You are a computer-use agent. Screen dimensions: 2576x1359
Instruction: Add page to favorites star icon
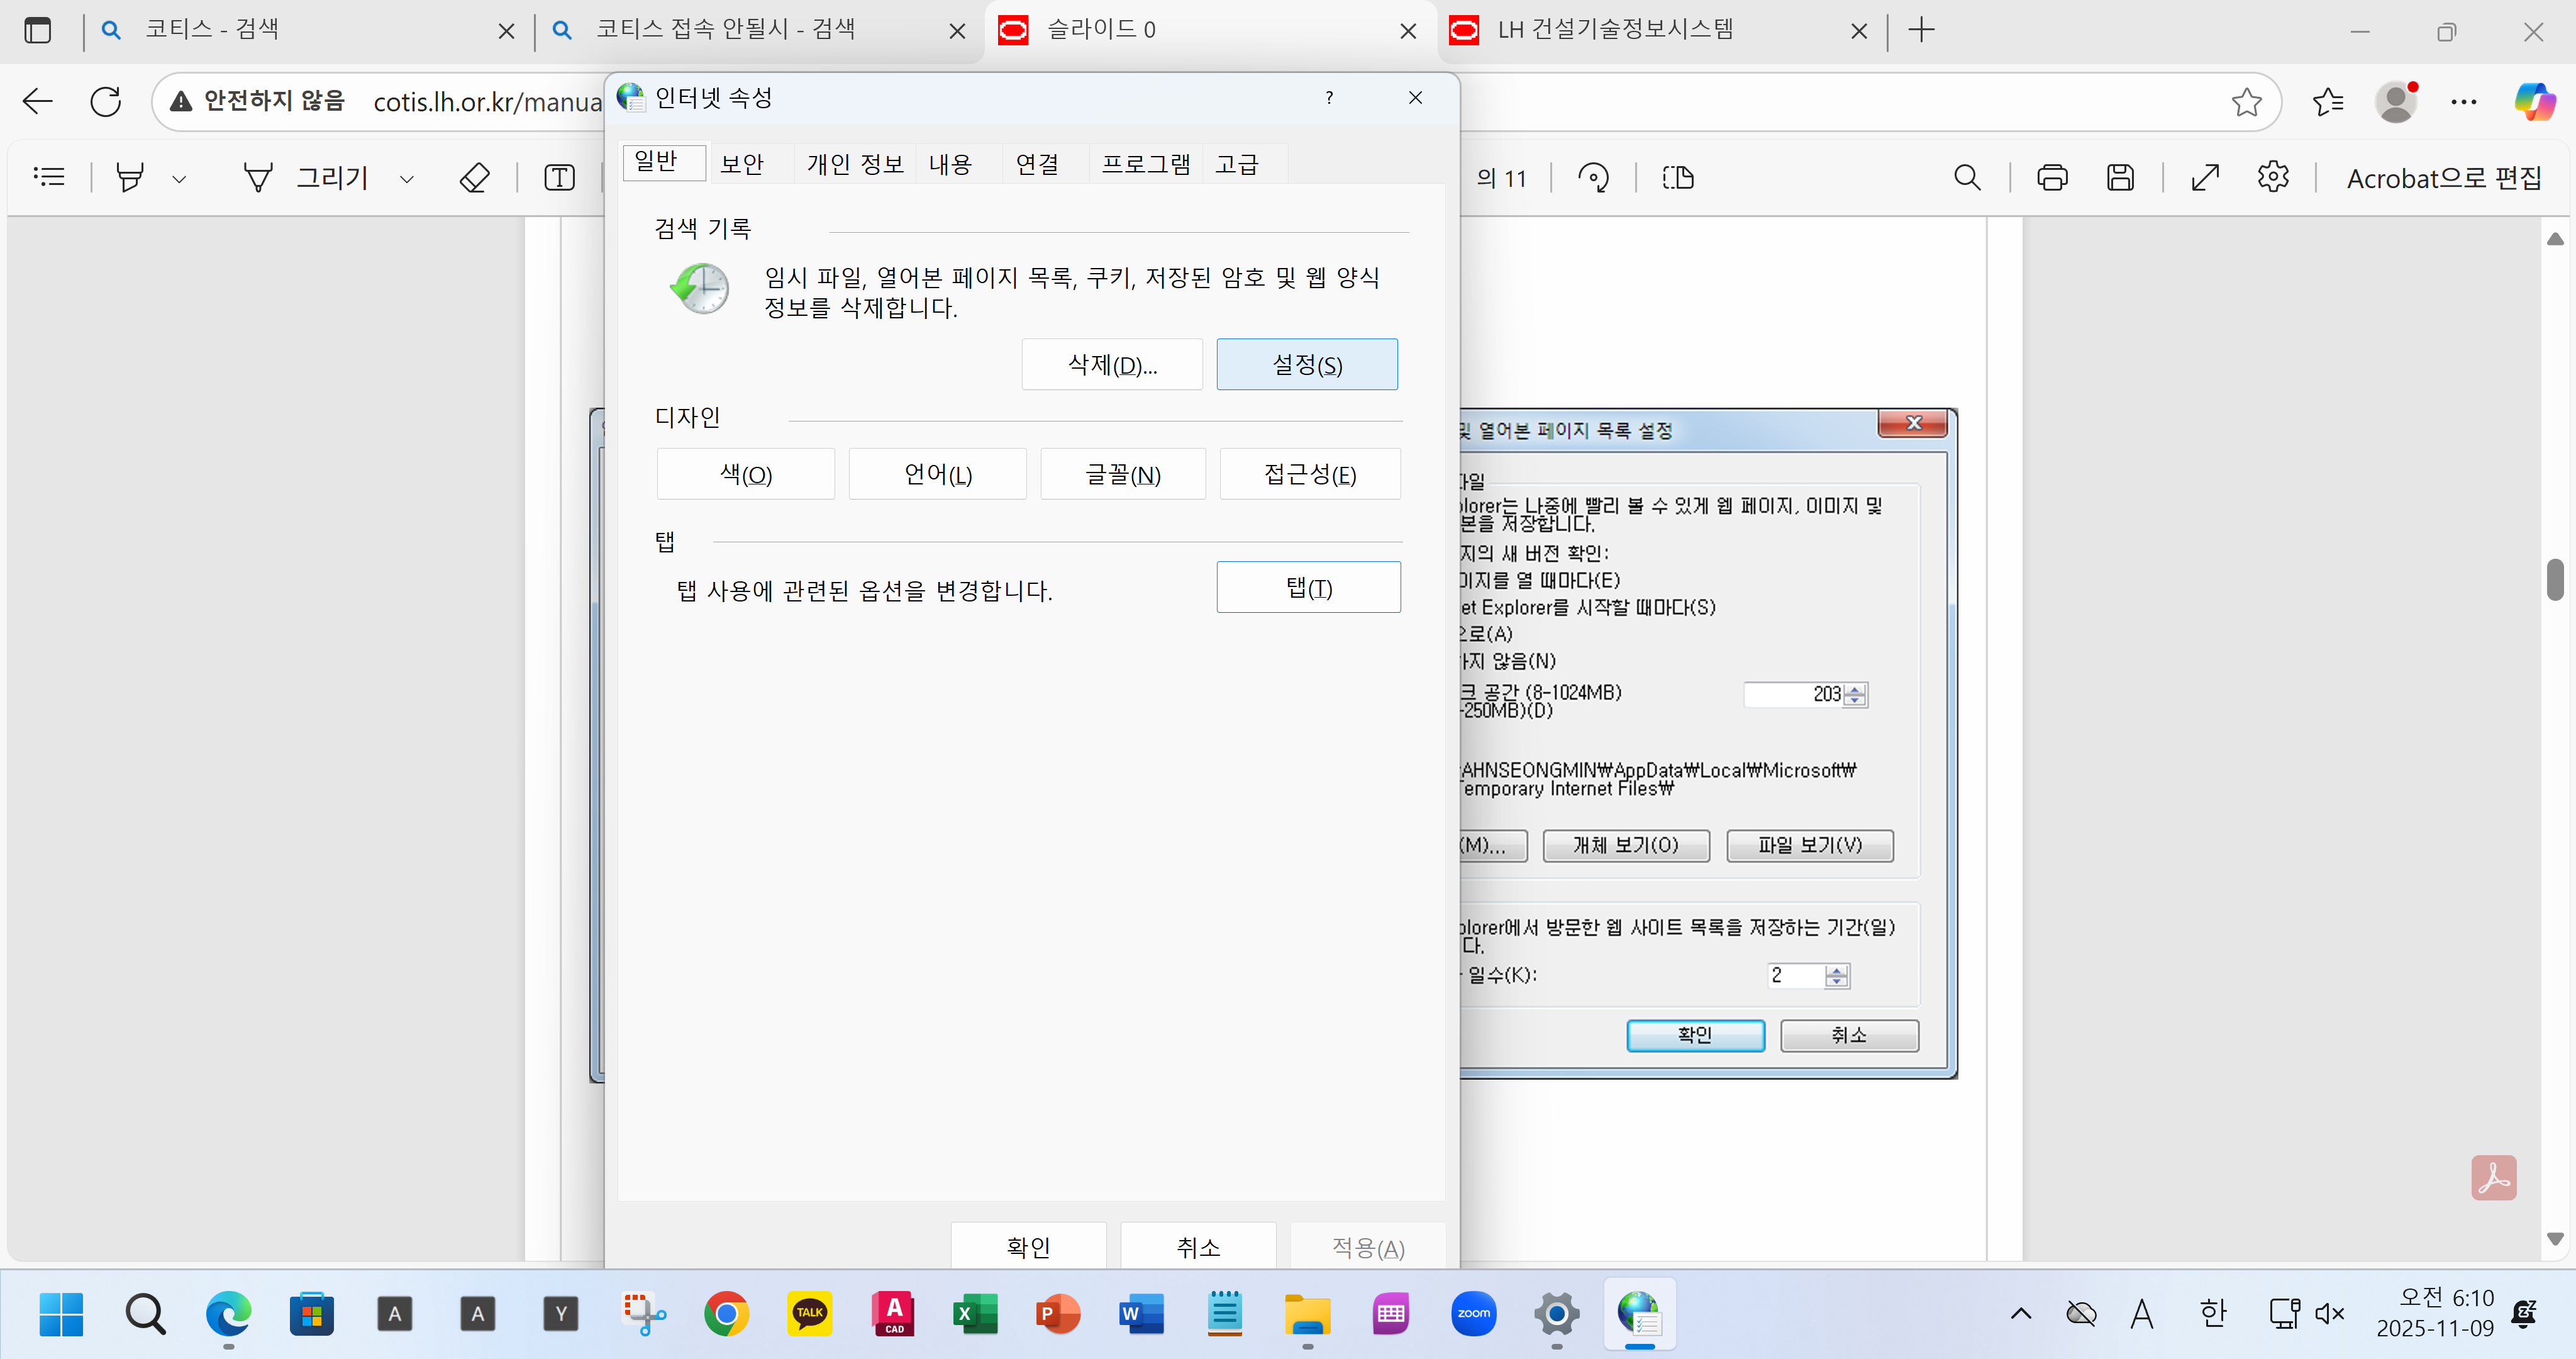(2246, 101)
